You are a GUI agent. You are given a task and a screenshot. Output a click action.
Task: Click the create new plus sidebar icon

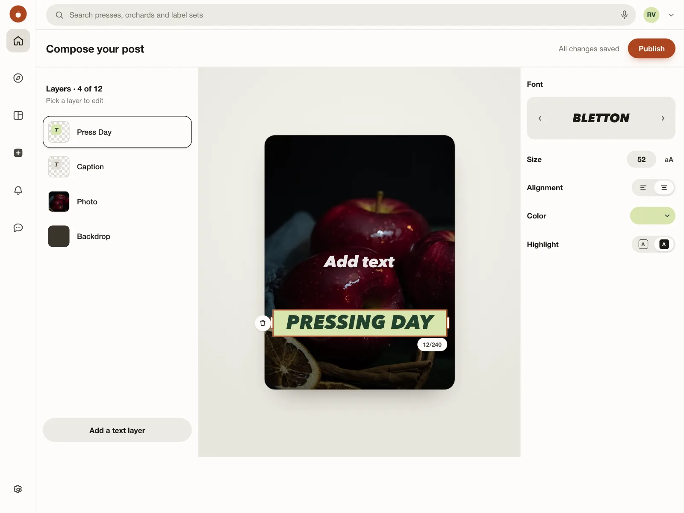tap(18, 153)
